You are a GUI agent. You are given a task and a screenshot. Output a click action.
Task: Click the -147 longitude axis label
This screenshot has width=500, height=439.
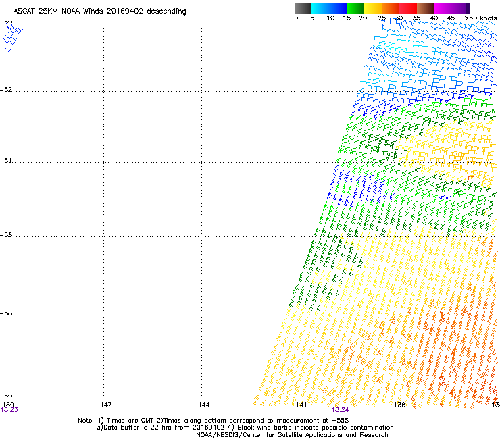click(103, 405)
